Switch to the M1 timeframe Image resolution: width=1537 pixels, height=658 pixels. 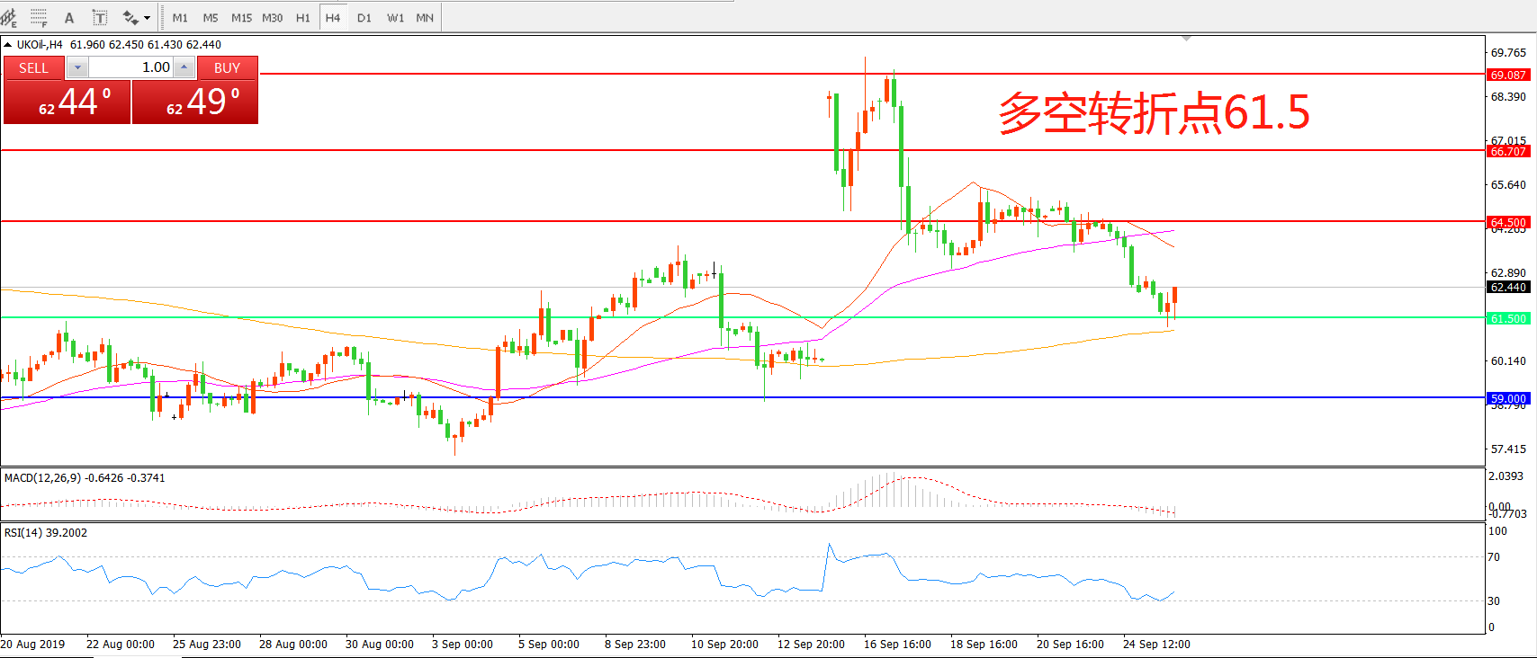[x=180, y=17]
